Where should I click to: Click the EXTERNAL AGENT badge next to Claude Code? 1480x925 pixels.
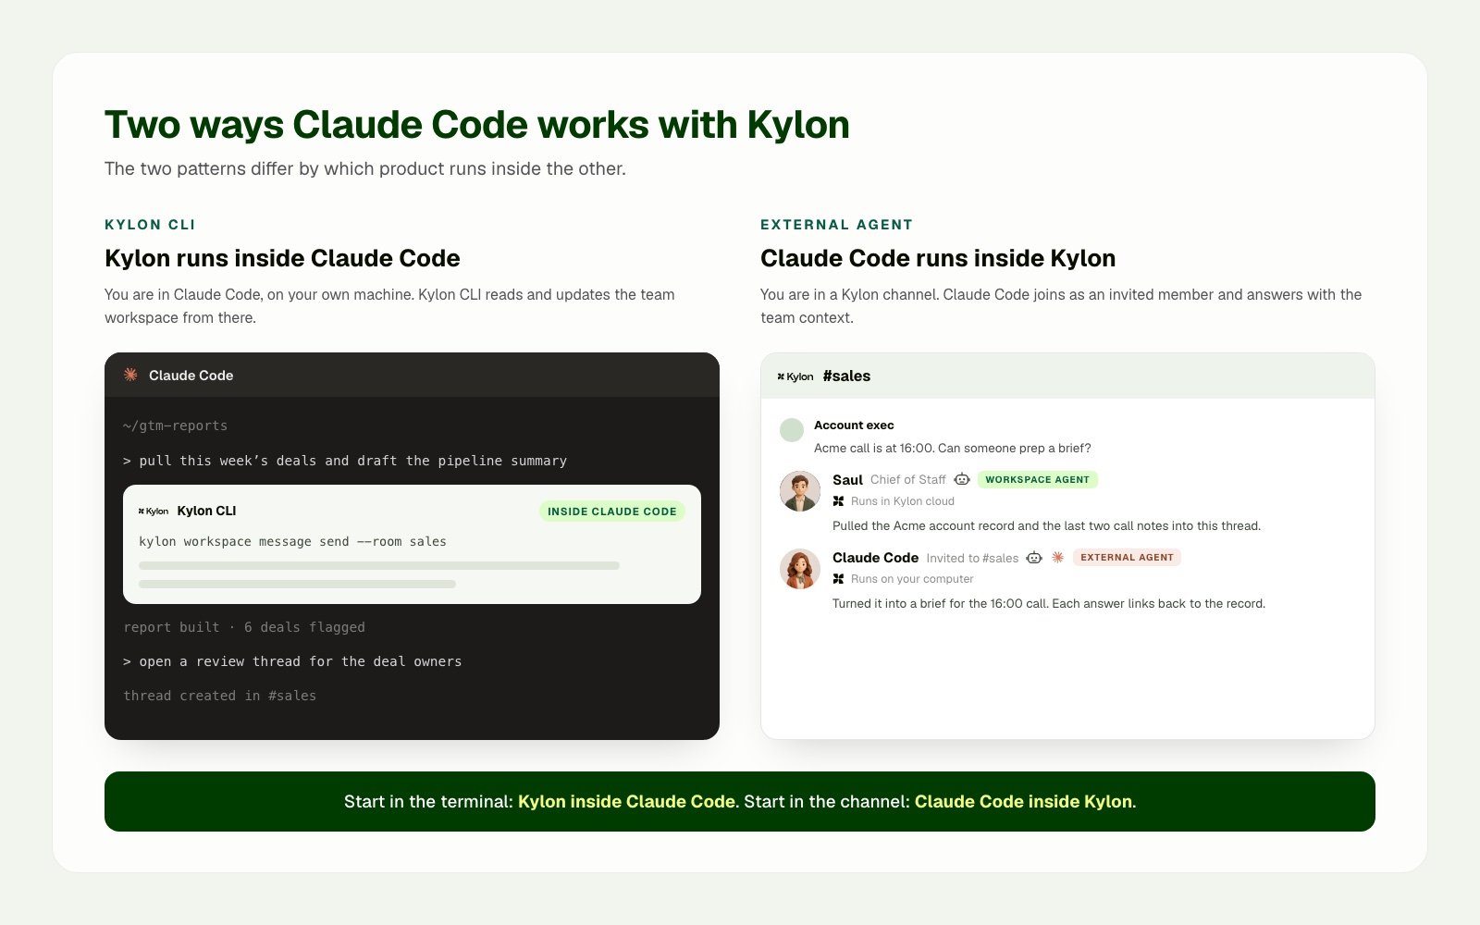tap(1127, 557)
